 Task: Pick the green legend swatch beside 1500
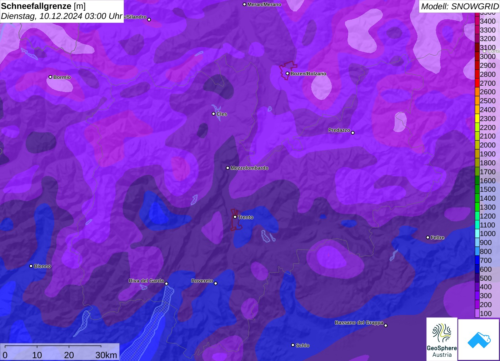pyautogui.click(x=477, y=189)
